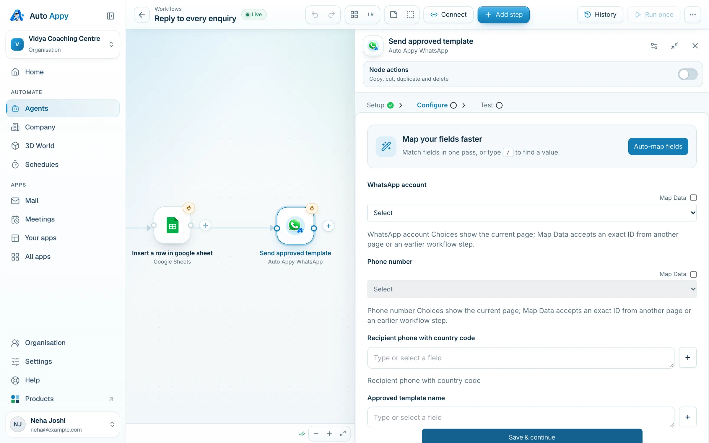Open the more options ellipsis menu
709x443 pixels.
(x=693, y=14)
